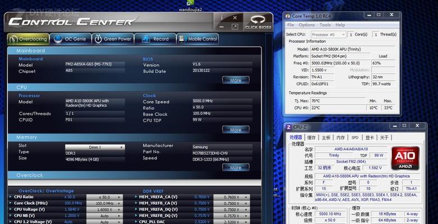Expand the arrow beside MEM_VREFA_CA (V)
The image size is (438, 224).
pos(136,197)
